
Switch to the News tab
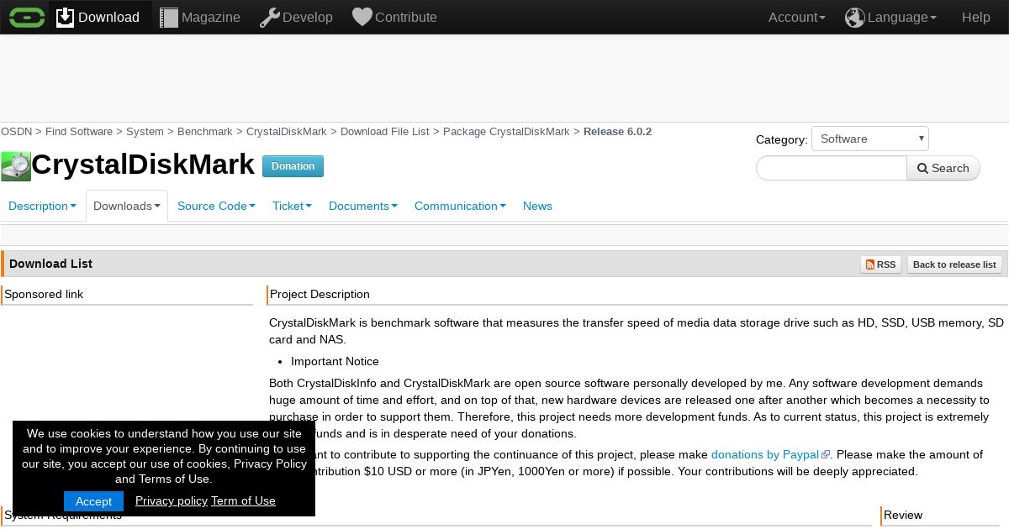pyautogui.click(x=537, y=206)
